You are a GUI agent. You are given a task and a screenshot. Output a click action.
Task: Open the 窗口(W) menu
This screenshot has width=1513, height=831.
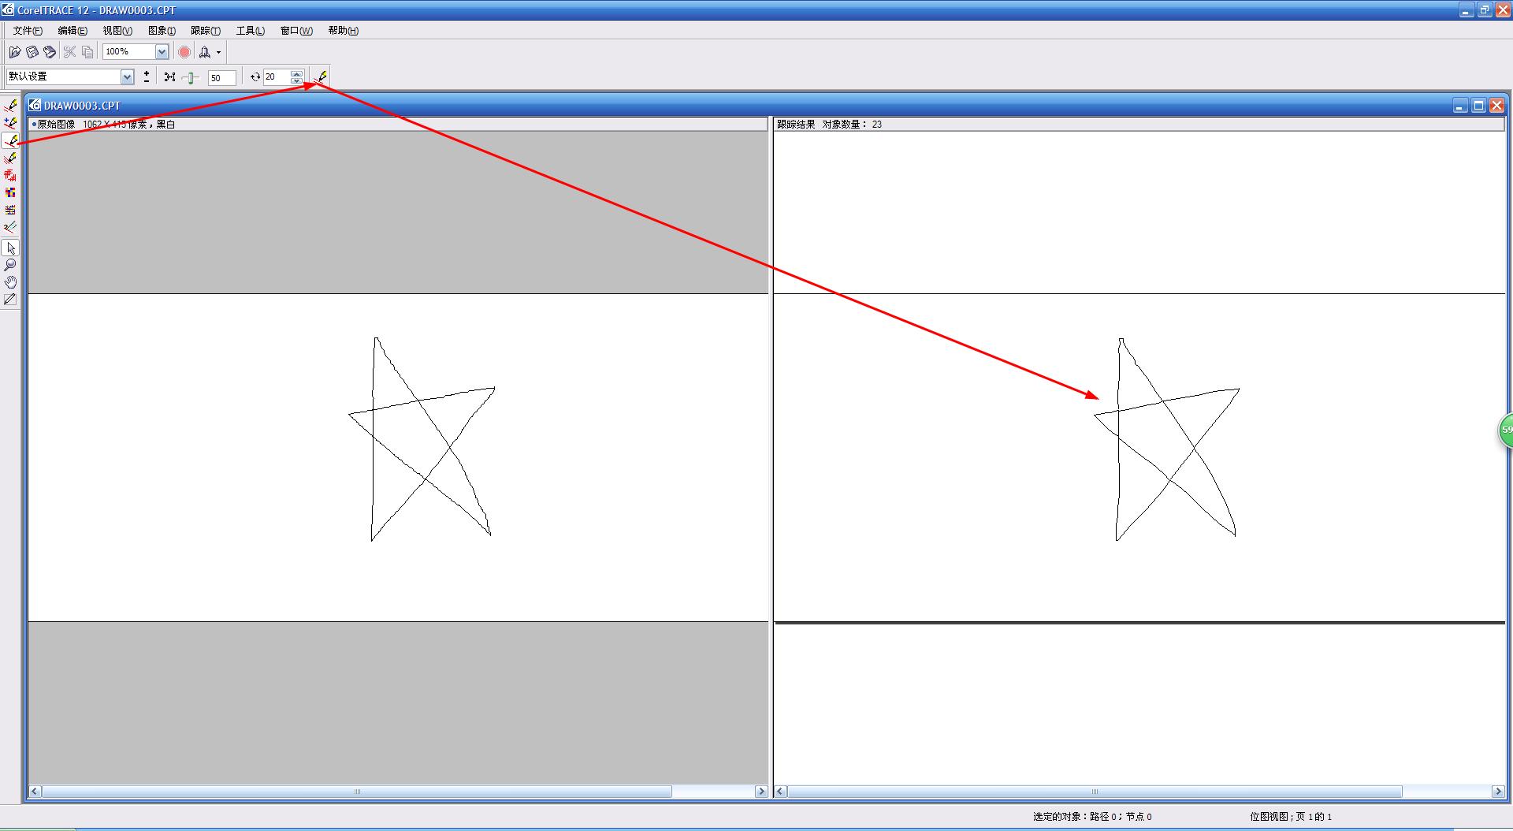(x=296, y=31)
